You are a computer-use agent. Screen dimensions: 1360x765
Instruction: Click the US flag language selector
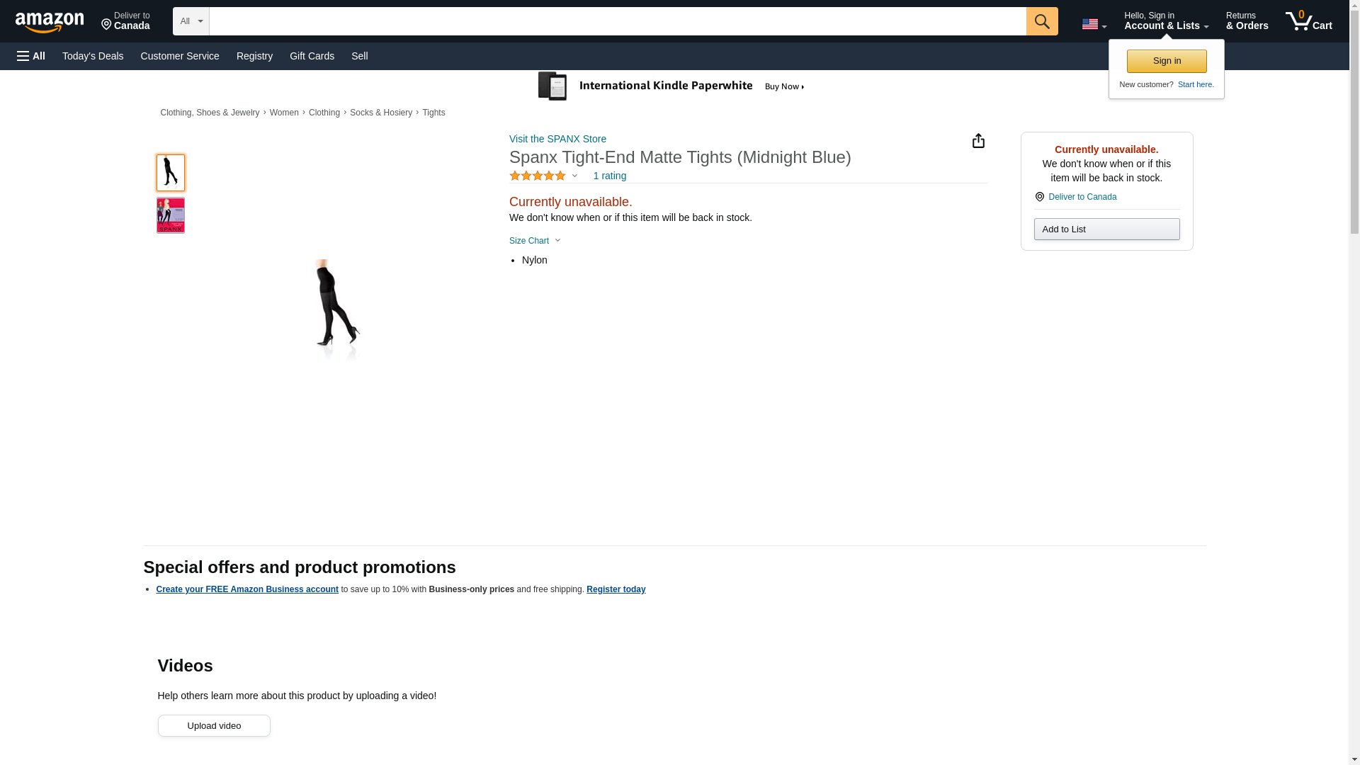coord(1093,24)
